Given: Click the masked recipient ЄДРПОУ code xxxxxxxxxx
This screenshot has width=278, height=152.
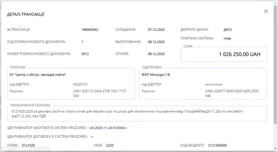Looking at the screenshot, I should click(214, 85).
